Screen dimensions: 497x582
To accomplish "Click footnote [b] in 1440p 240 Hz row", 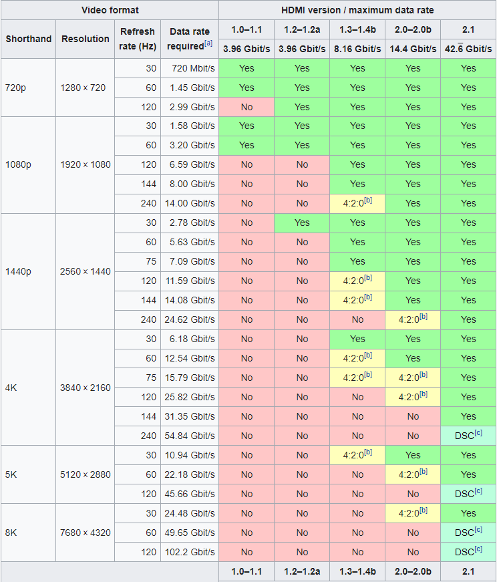I will 423,317.
